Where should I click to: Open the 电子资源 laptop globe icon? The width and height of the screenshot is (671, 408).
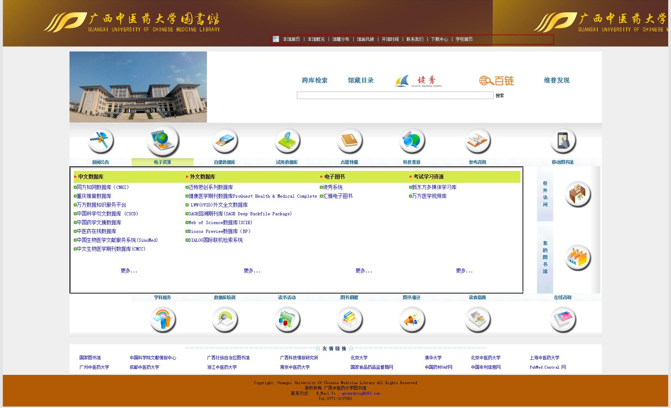pos(163,141)
